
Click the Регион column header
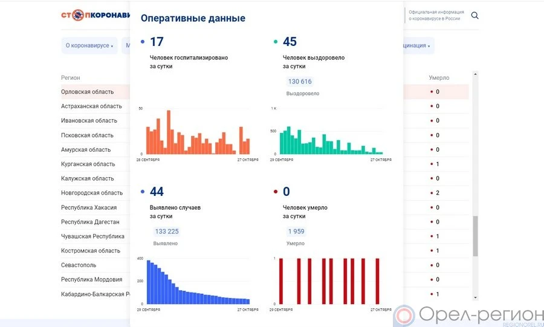71,78
